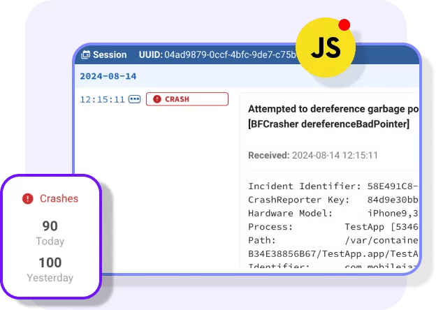Select the CrashReporter Key line

coord(333,200)
